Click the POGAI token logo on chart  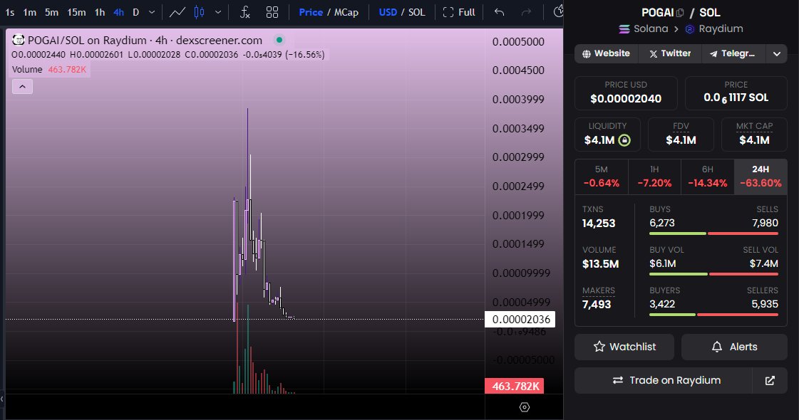click(19, 40)
